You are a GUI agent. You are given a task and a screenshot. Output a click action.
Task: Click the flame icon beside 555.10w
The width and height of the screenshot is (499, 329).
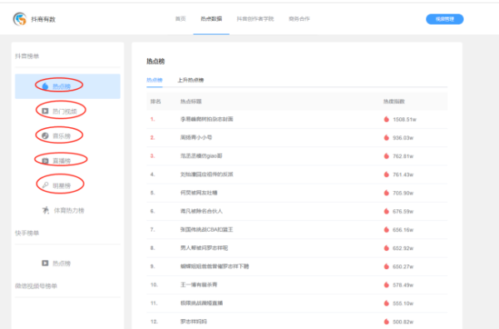click(387, 303)
